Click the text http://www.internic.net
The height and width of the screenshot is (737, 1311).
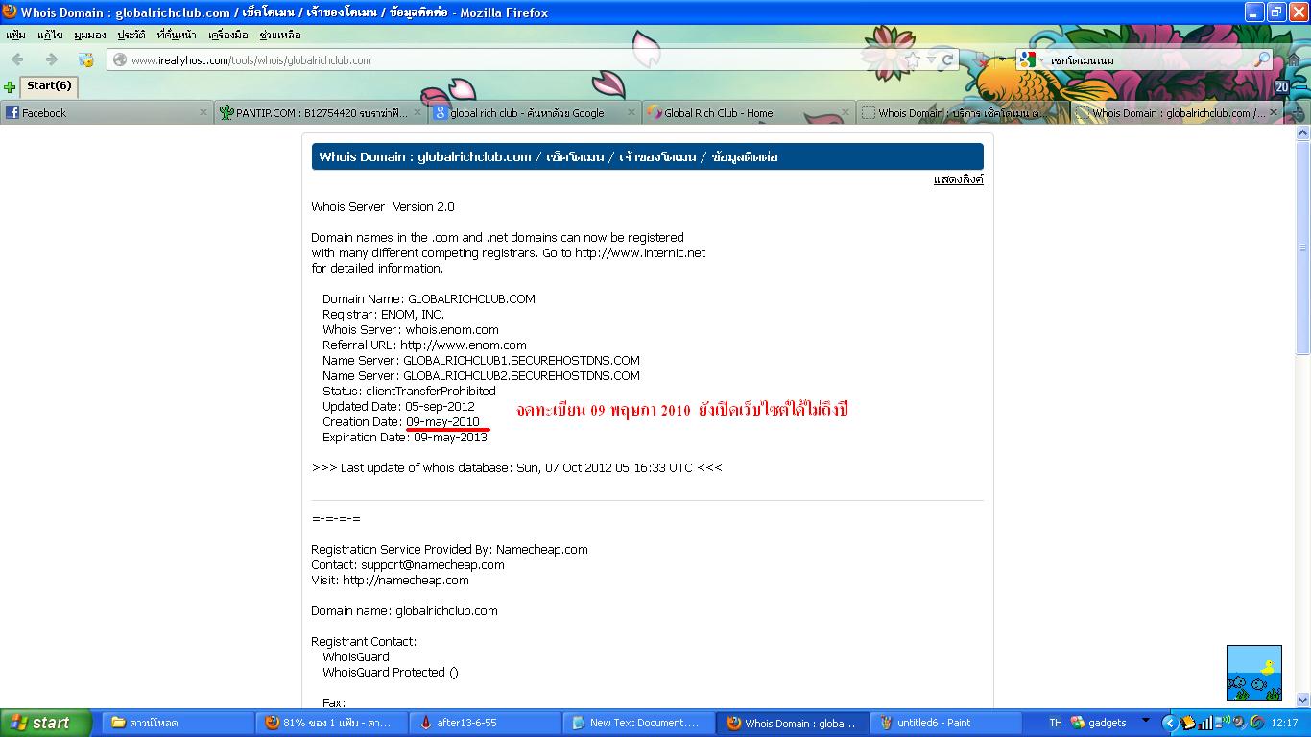point(640,253)
